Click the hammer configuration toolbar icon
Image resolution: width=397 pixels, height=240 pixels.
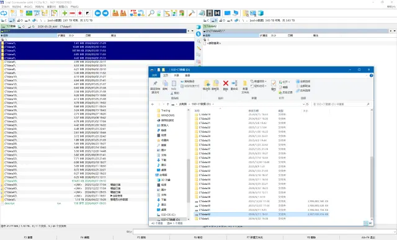pyautogui.click(x=192, y=13)
